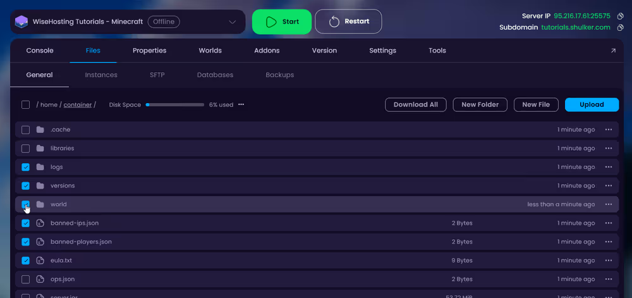
Task: Open the disk space three-dot options
Action: point(241,105)
